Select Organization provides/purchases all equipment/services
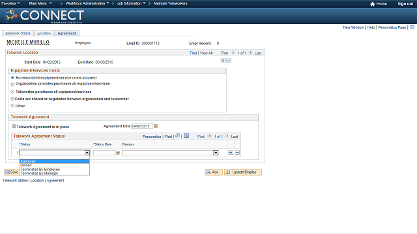Image resolution: width=417 pixels, height=234 pixels. 12,84
